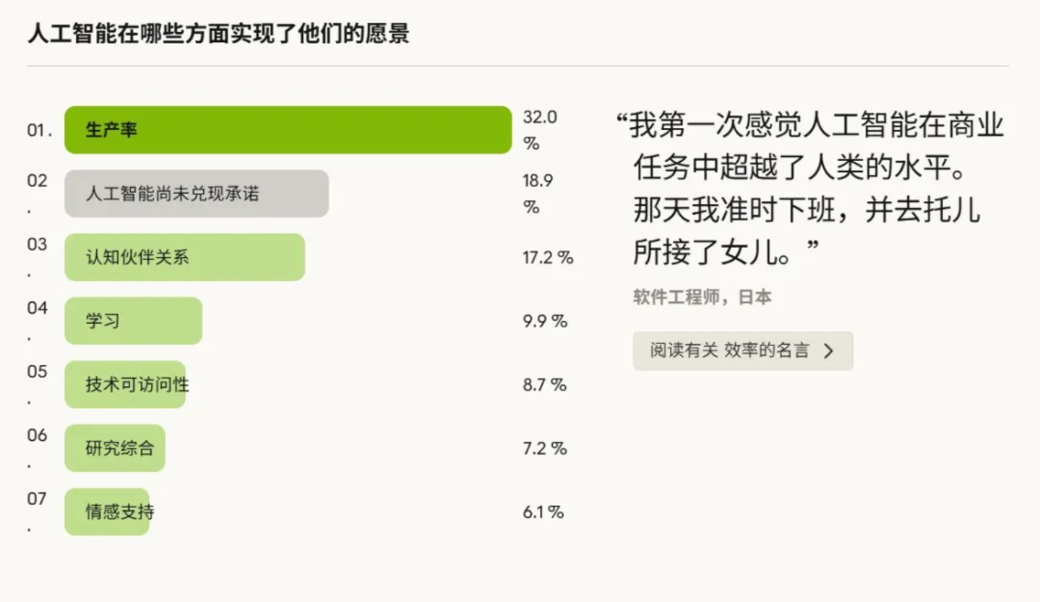
Task: Select the 32.0% percentage label
Action: [538, 129]
